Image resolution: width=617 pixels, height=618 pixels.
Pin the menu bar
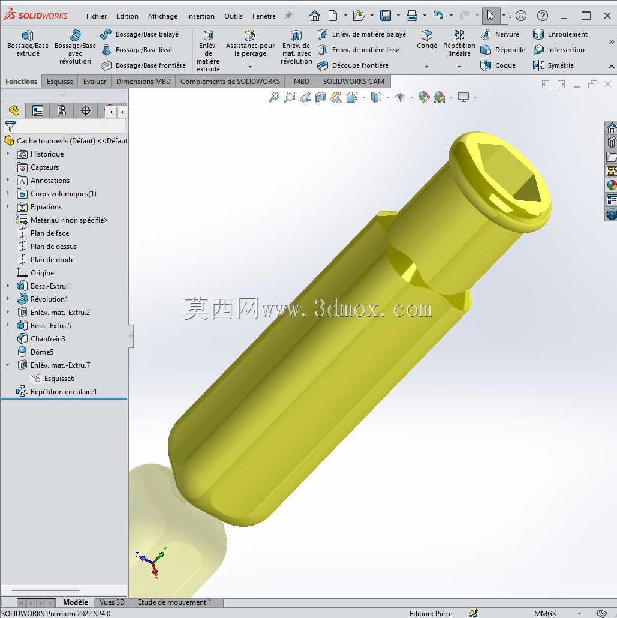(x=288, y=16)
